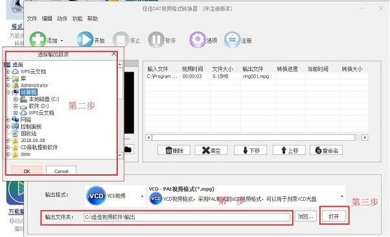Viewport: 390px width, 237px height.
Task: Click the 00:00:03 duration cell
Action: (192, 76)
